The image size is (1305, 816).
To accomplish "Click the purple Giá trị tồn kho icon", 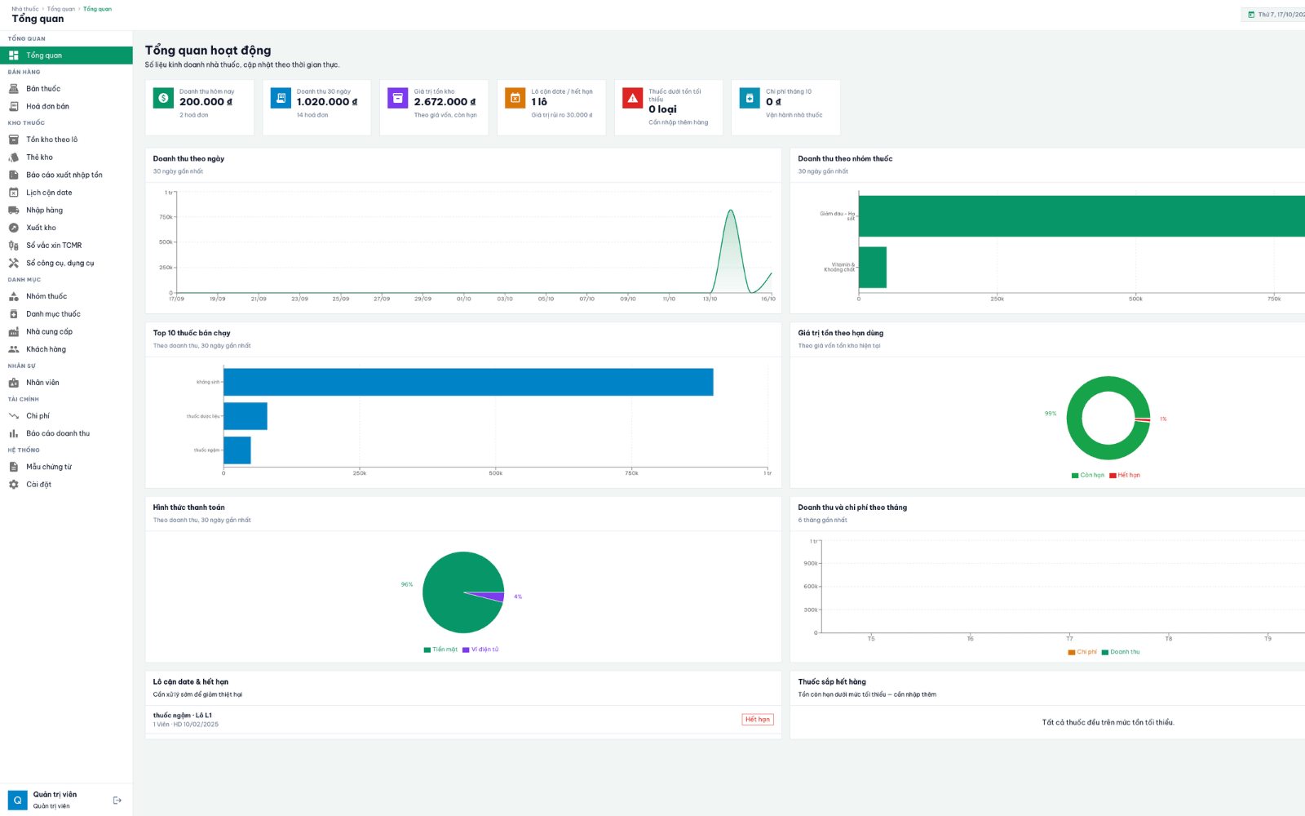I will (398, 98).
